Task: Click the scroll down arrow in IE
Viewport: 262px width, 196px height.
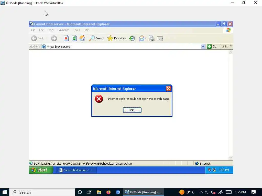Action: point(231,157)
